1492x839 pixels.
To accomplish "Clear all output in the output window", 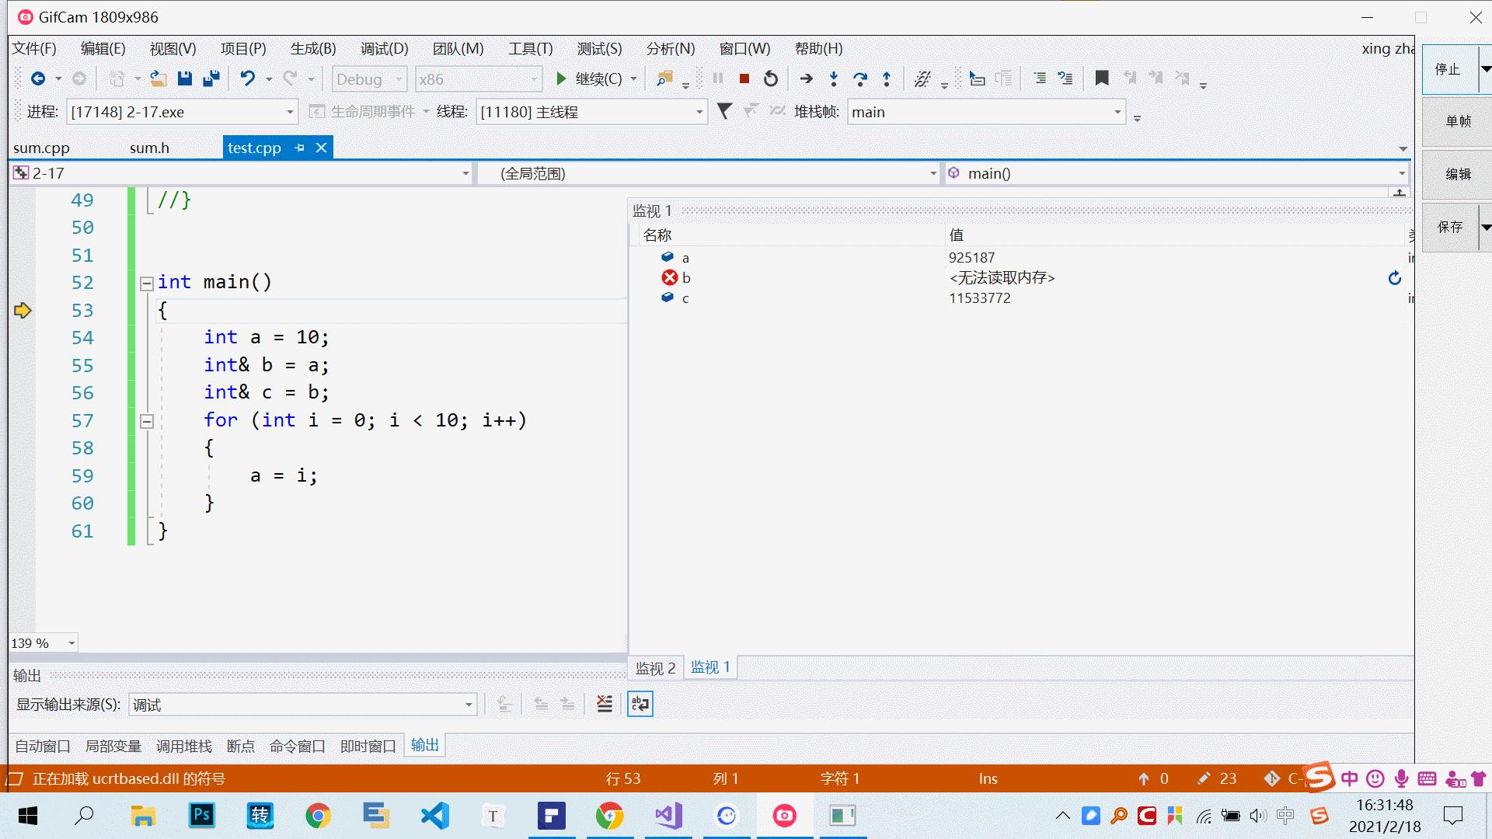I will tap(605, 703).
